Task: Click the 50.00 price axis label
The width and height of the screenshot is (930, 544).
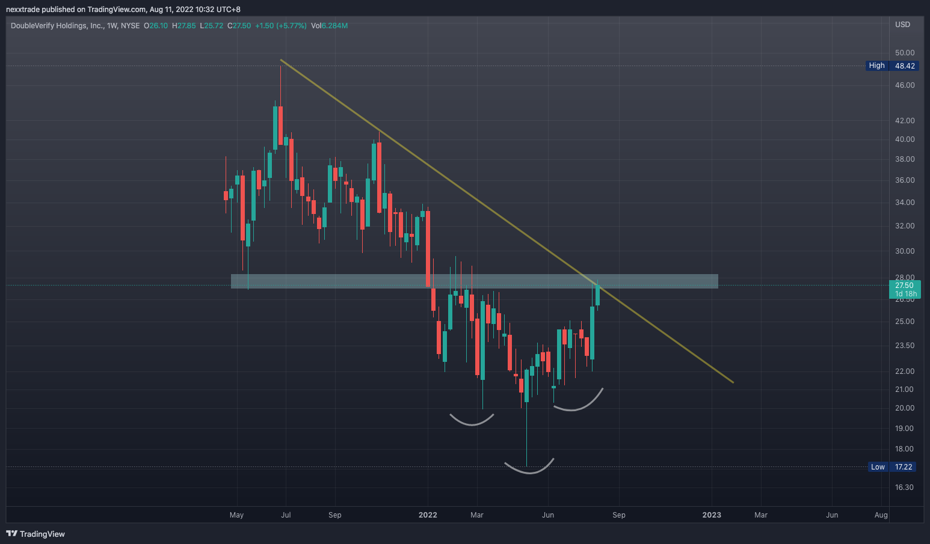Action: (905, 53)
